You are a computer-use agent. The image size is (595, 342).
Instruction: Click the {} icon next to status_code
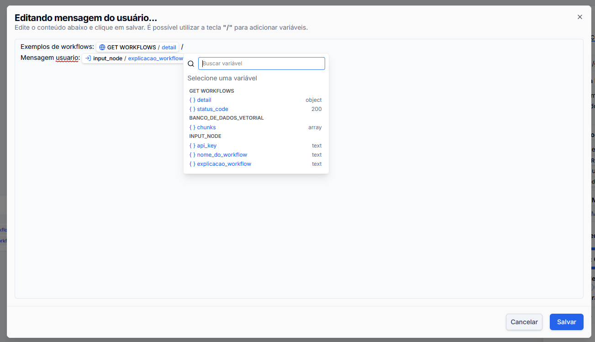pos(192,109)
